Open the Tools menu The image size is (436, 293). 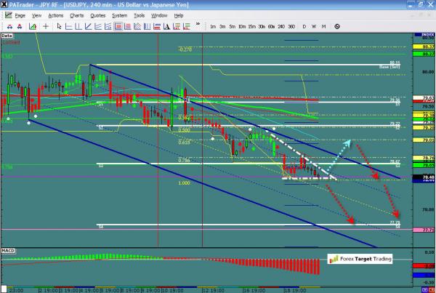click(140, 15)
